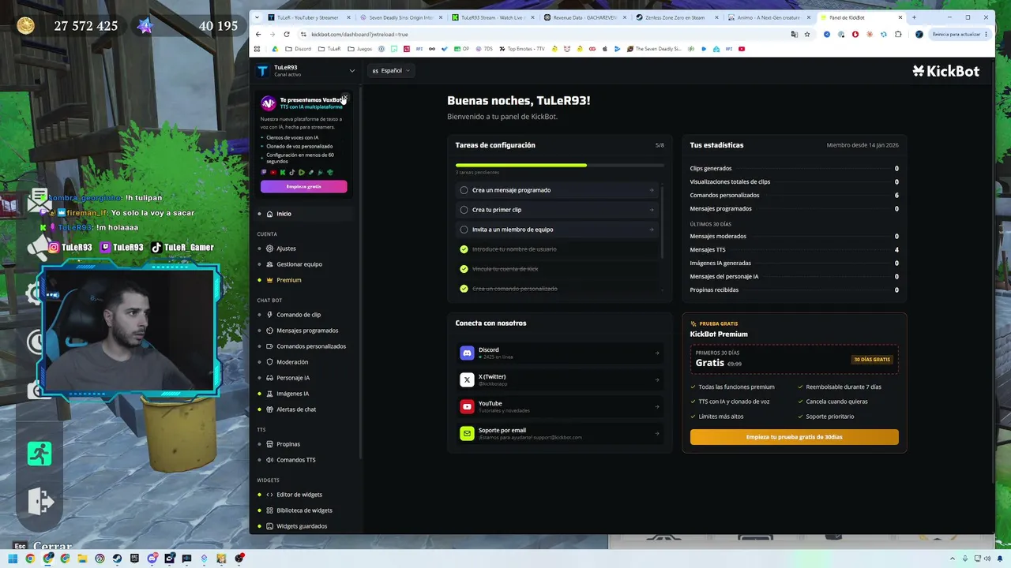Click the arrow on 'Crea un mensaje programado'
1011x568 pixels.
coord(652,190)
